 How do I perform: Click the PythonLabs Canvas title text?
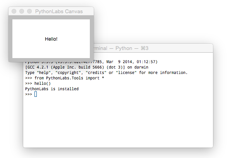pyautogui.click(x=59, y=12)
